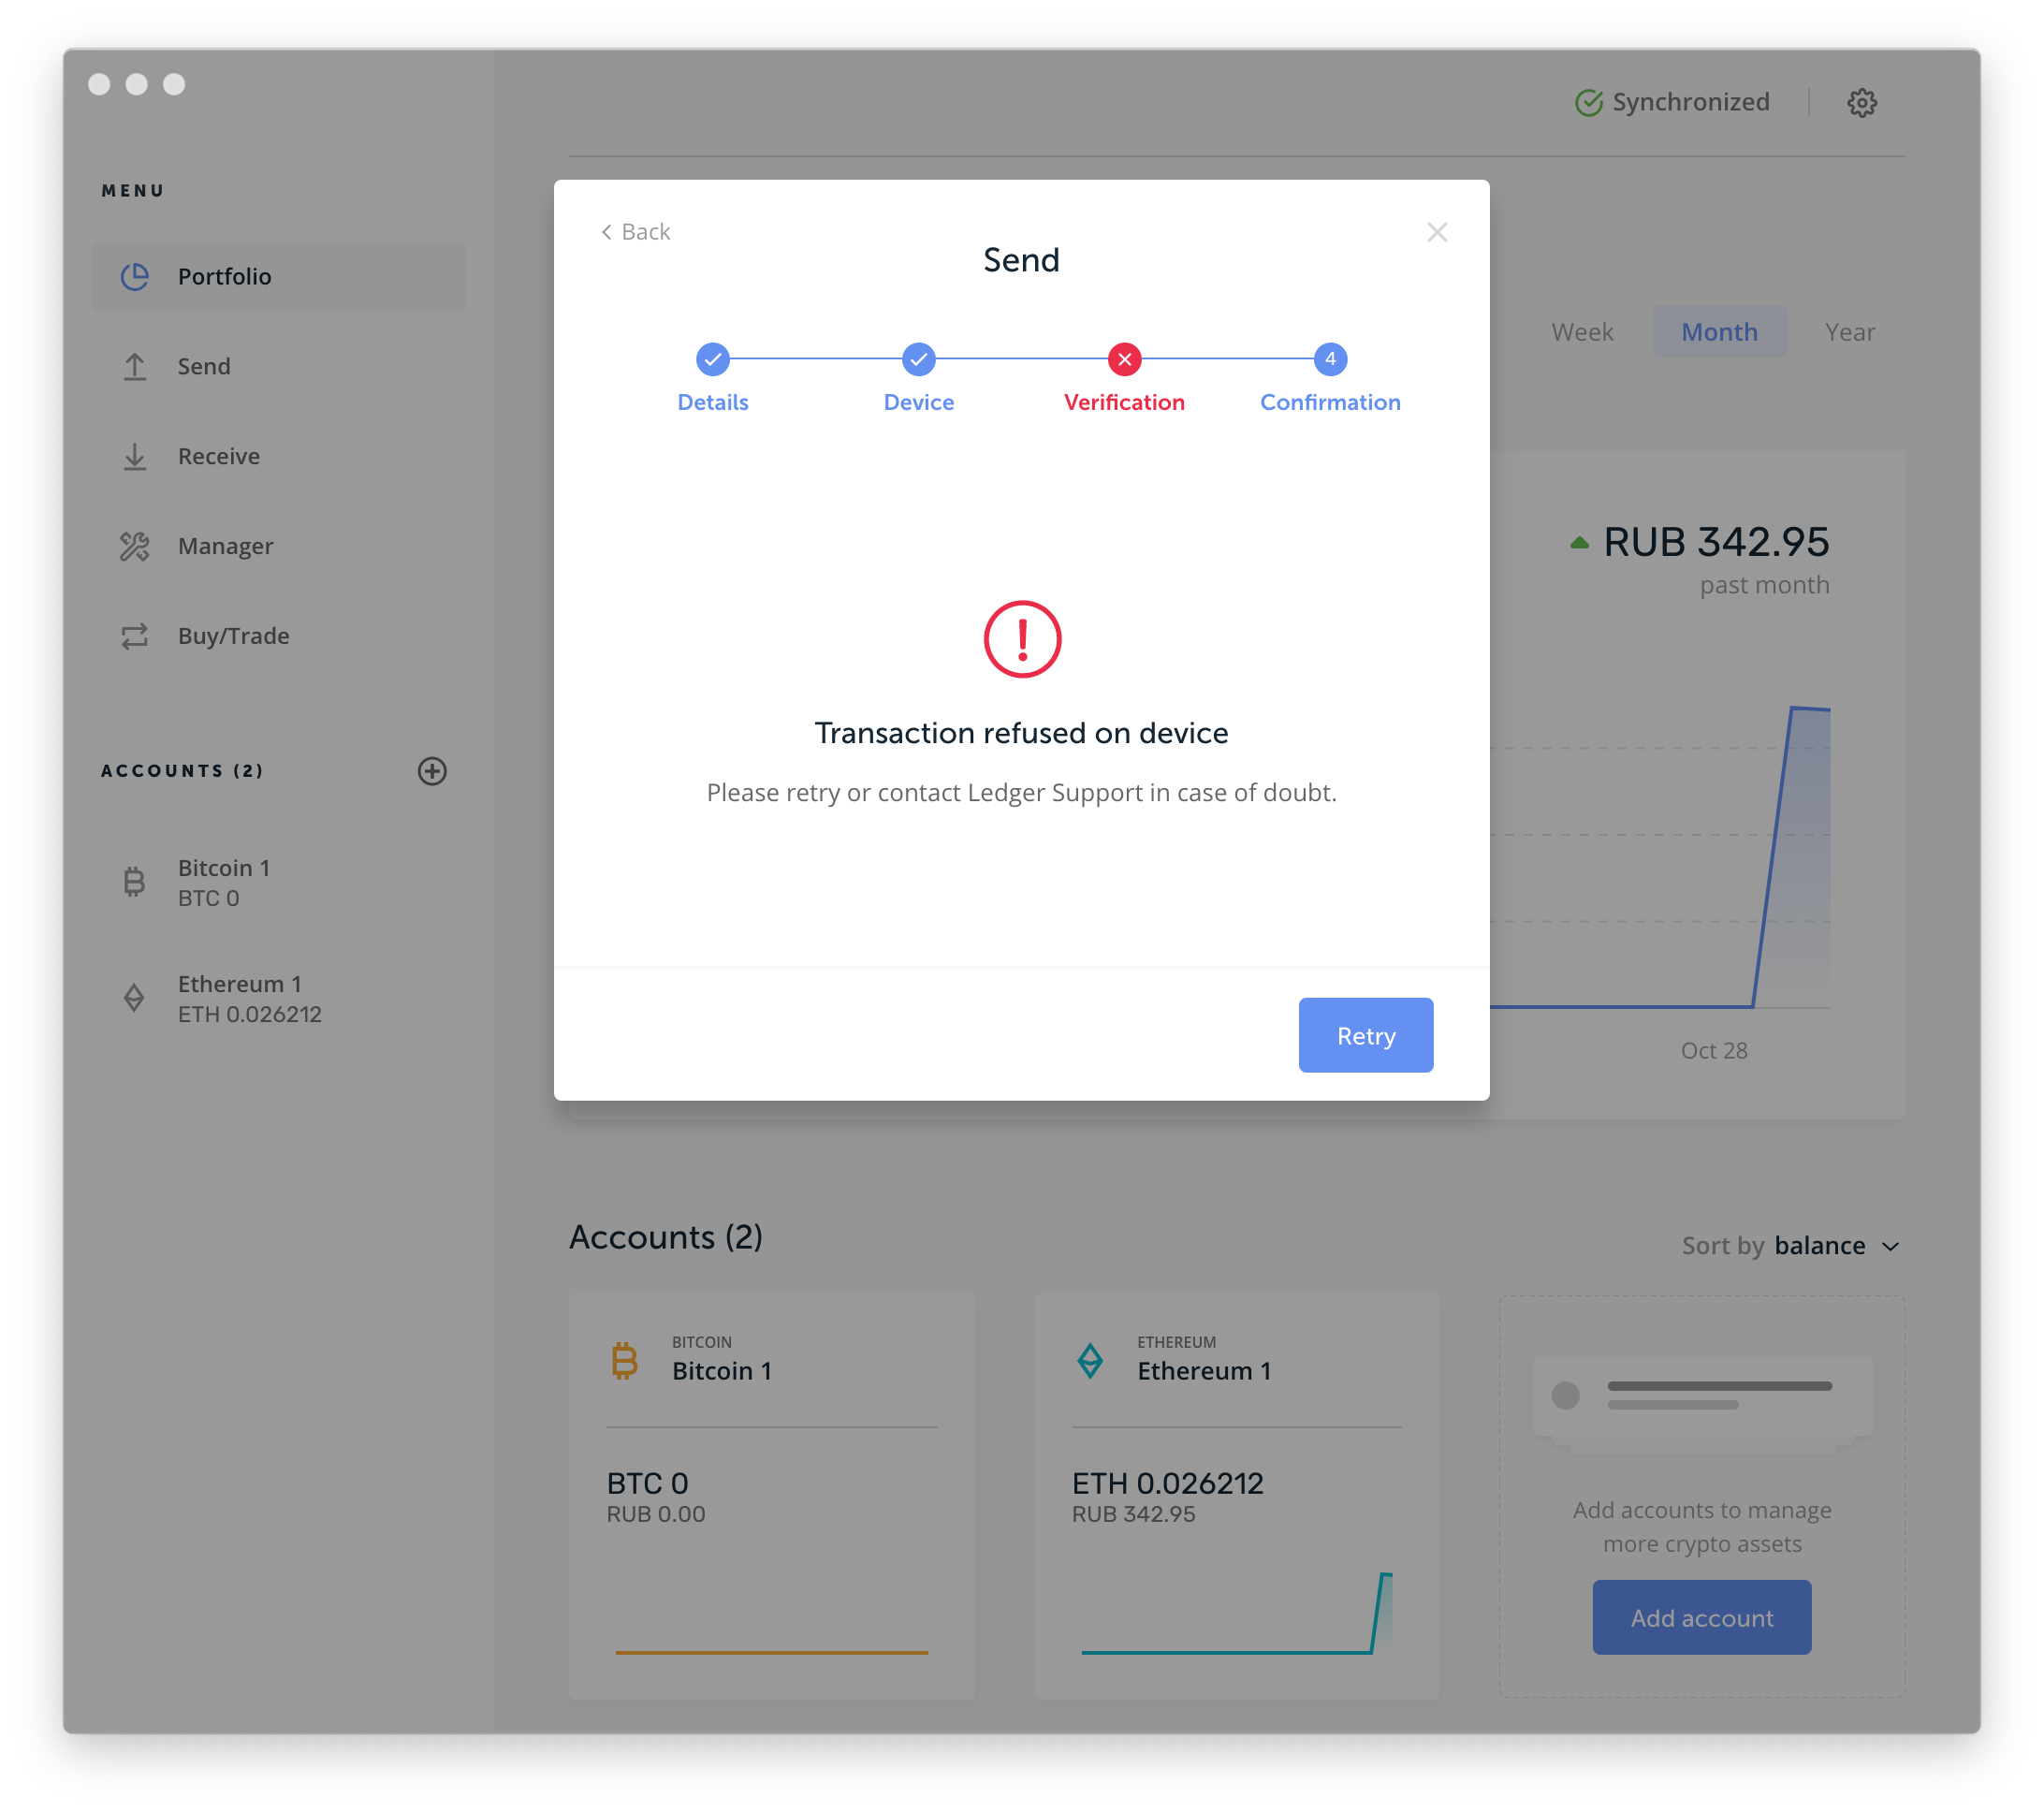Viewport: 2044px width, 1812px height.
Task: Click the Settings gear icon
Action: click(1862, 101)
